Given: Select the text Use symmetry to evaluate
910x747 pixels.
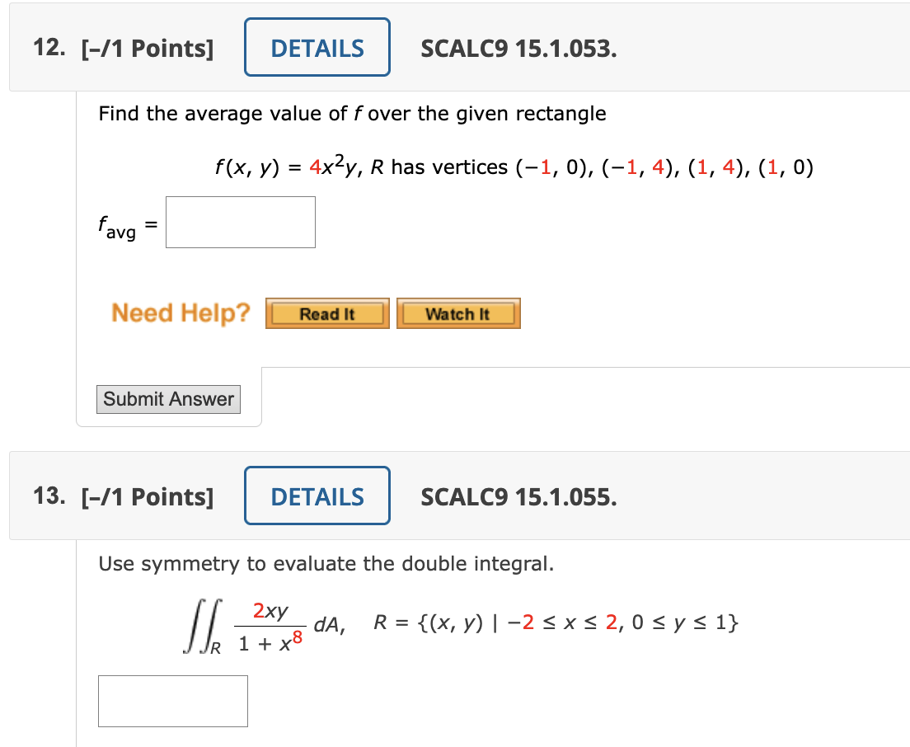Looking at the screenshot, I should pos(206,563).
